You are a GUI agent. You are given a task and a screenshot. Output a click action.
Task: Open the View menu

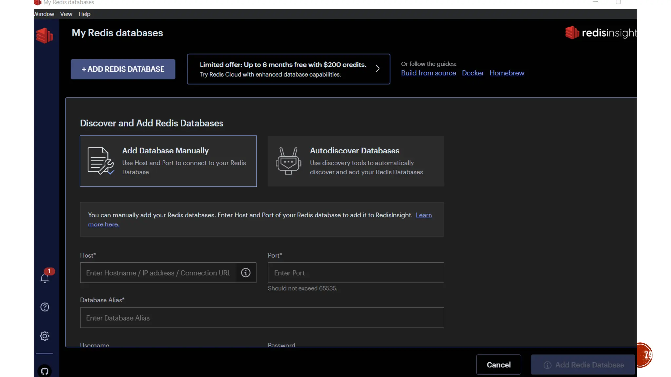(66, 14)
